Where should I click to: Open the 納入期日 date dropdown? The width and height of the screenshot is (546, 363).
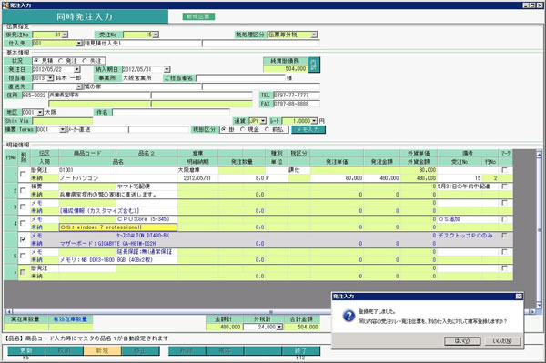tap(167, 70)
